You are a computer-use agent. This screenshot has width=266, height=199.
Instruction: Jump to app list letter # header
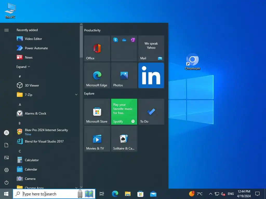(20, 76)
